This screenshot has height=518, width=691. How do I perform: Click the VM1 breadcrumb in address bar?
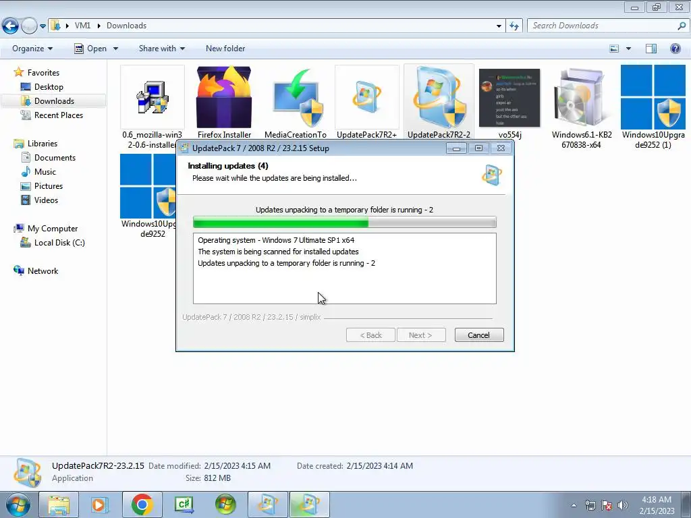82,26
